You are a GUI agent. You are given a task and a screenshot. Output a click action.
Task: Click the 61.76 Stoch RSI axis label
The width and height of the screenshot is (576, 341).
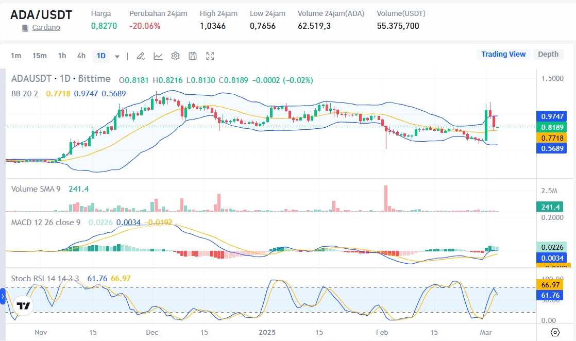click(x=550, y=296)
